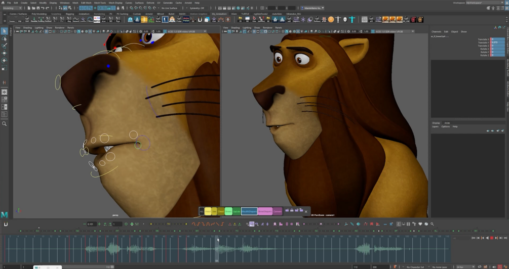Click the animBot U logo icon
This screenshot has height=269, width=509.
coord(6,224)
